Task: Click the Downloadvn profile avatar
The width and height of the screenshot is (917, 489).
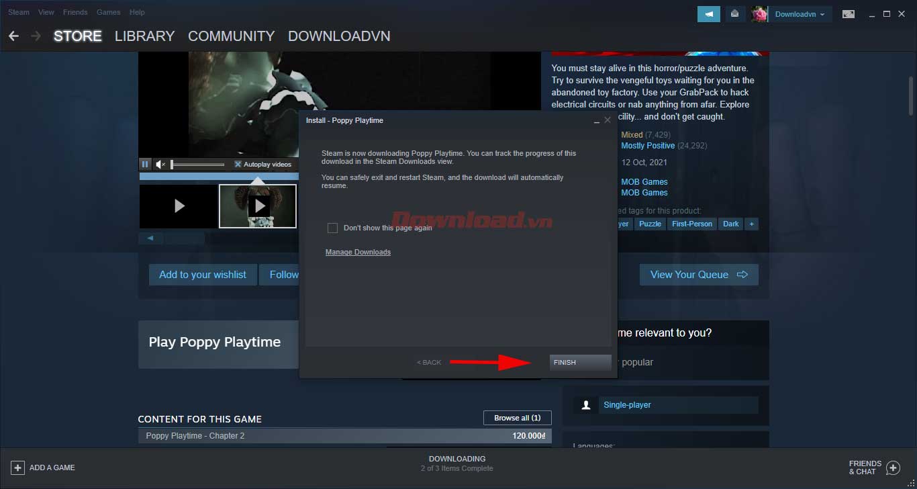Action: tap(759, 14)
